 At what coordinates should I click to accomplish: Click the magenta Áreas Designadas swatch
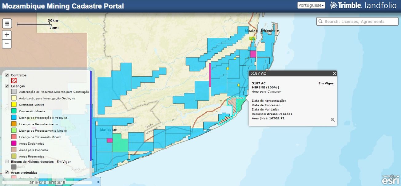[14, 143]
